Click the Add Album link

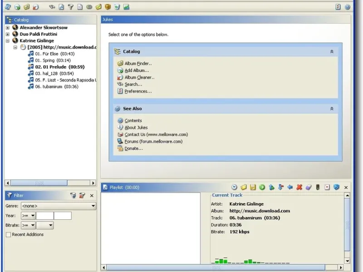(x=137, y=70)
